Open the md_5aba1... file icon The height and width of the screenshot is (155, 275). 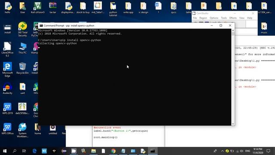pyautogui.click(x=98, y=8)
